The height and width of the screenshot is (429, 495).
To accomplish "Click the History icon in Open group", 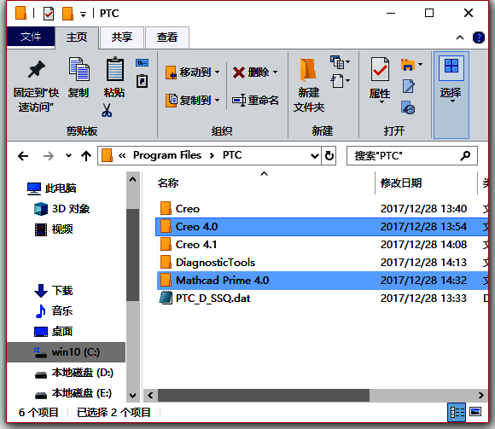I will click(x=408, y=107).
